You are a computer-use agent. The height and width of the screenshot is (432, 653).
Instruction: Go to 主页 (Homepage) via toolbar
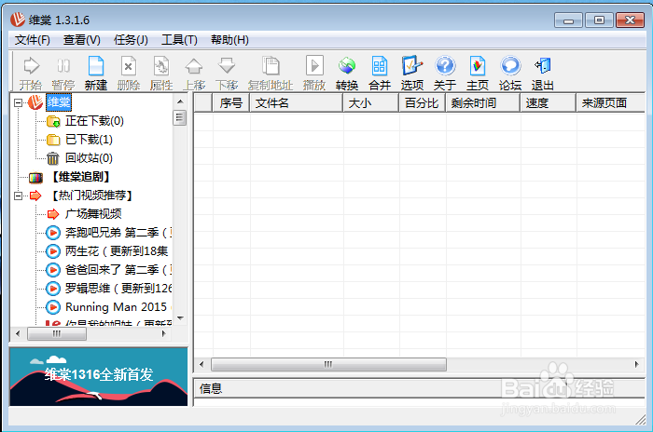(478, 74)
